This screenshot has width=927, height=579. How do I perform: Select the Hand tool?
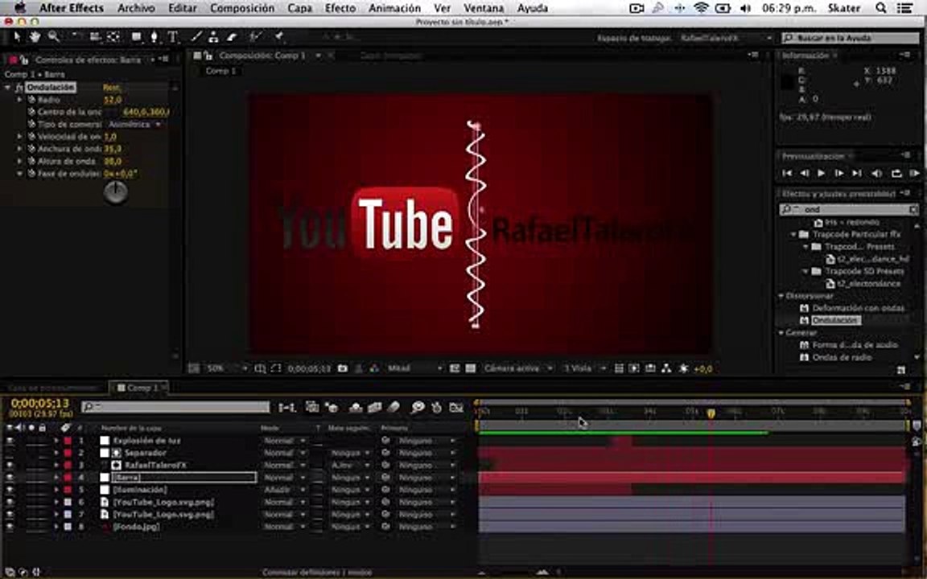(x=35, y=37)
